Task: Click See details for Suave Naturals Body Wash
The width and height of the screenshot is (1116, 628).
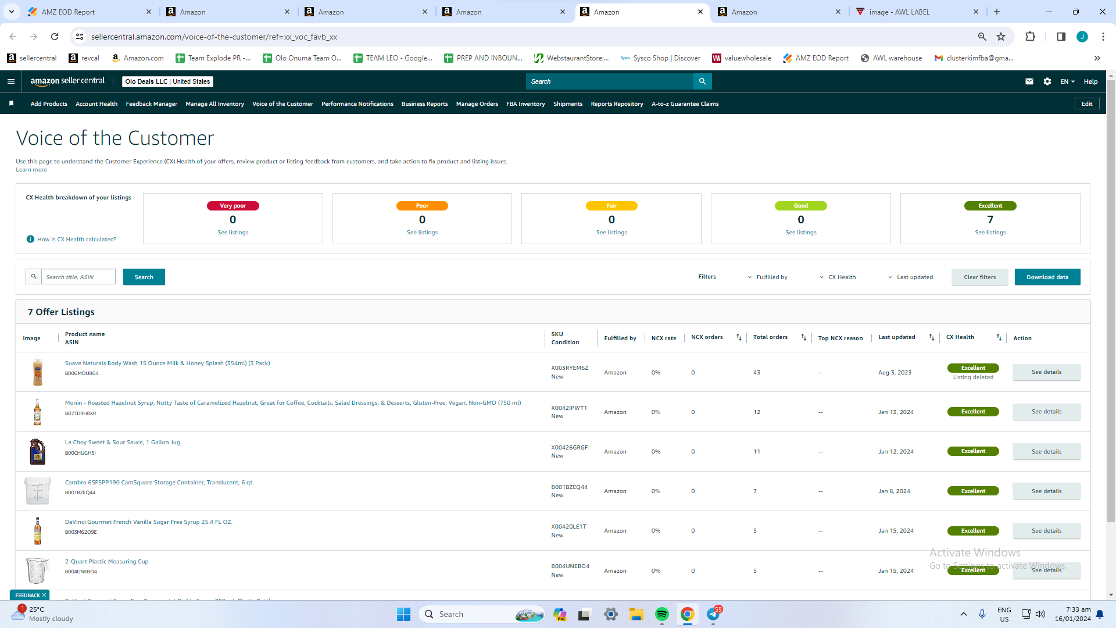Action: 1046,372
